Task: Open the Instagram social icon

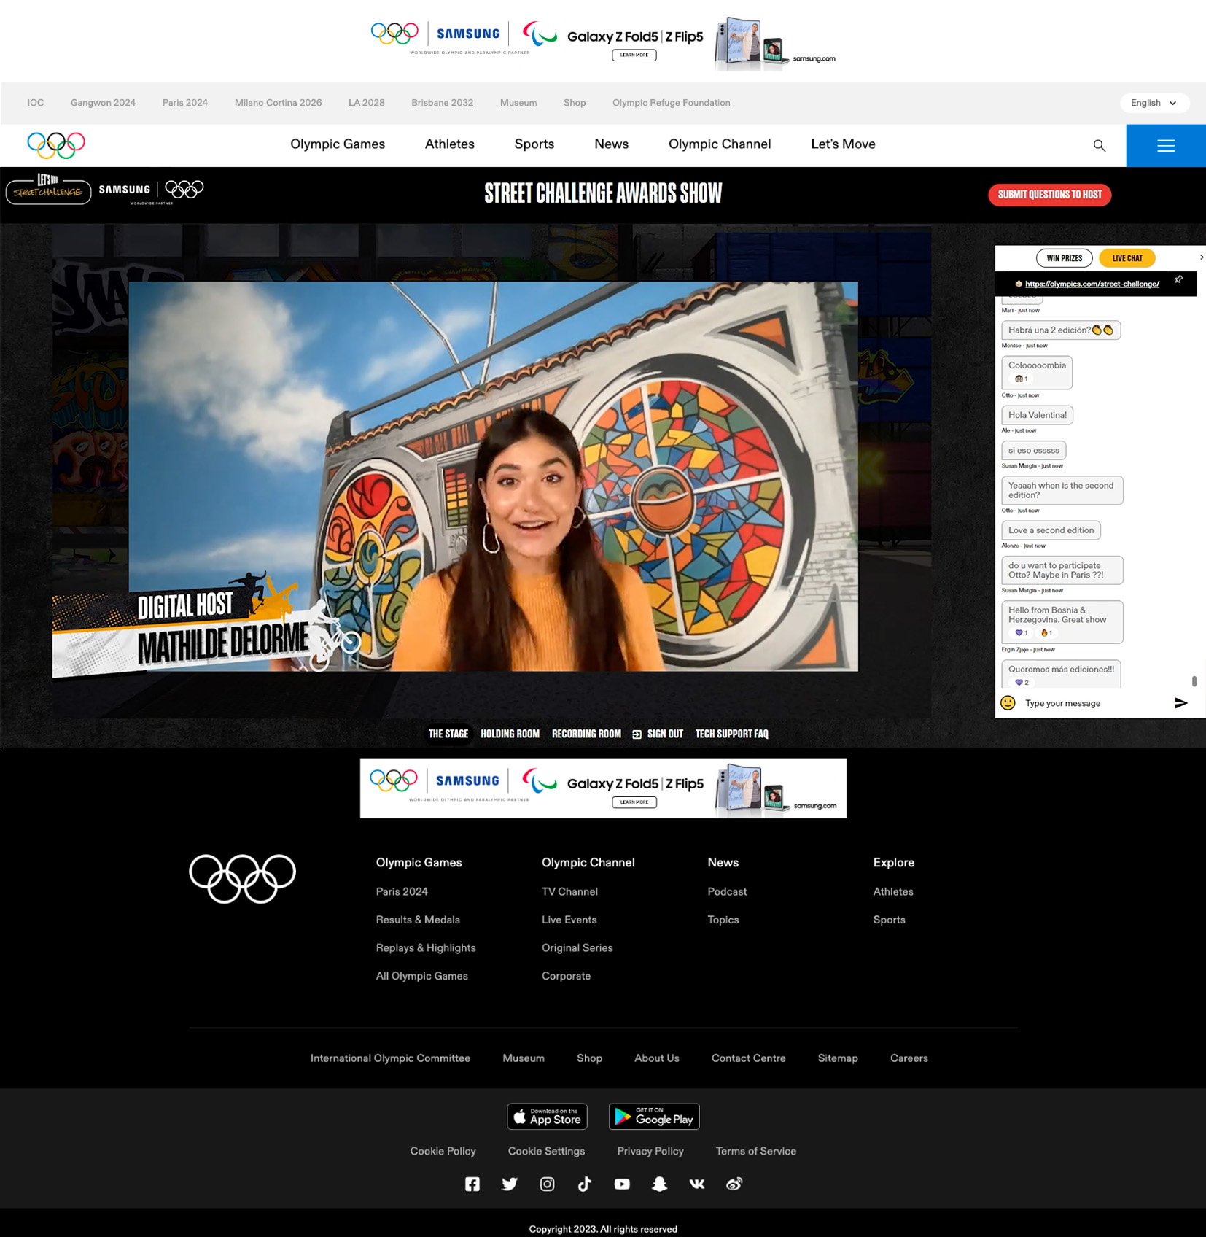Action: 547,1184
